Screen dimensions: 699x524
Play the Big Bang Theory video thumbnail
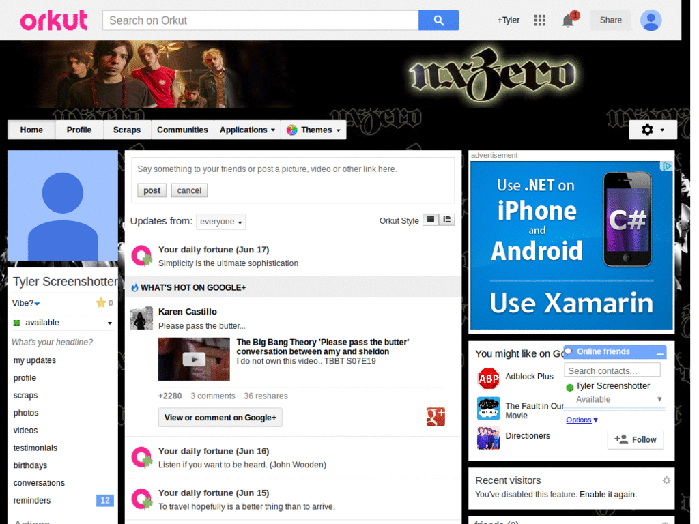pyautogui.click(x=194, y=359)
